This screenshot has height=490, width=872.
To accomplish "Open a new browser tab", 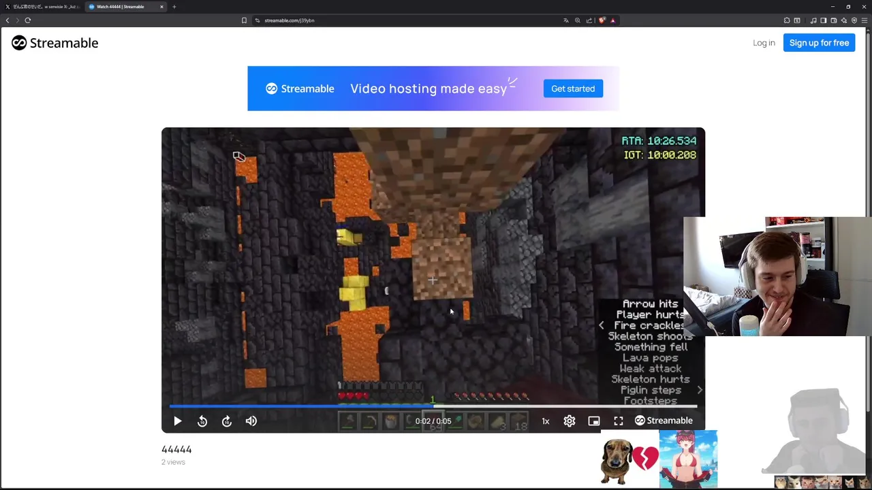I will [x=174, y=7].
